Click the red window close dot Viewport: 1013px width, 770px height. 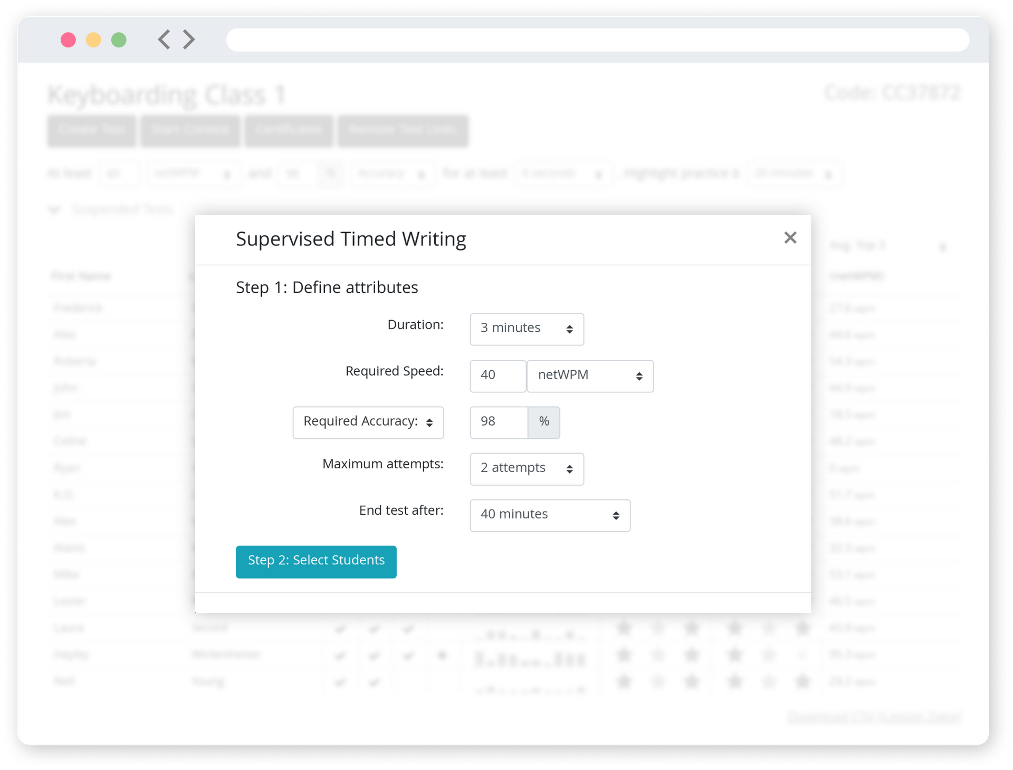(x=68, y=40)
